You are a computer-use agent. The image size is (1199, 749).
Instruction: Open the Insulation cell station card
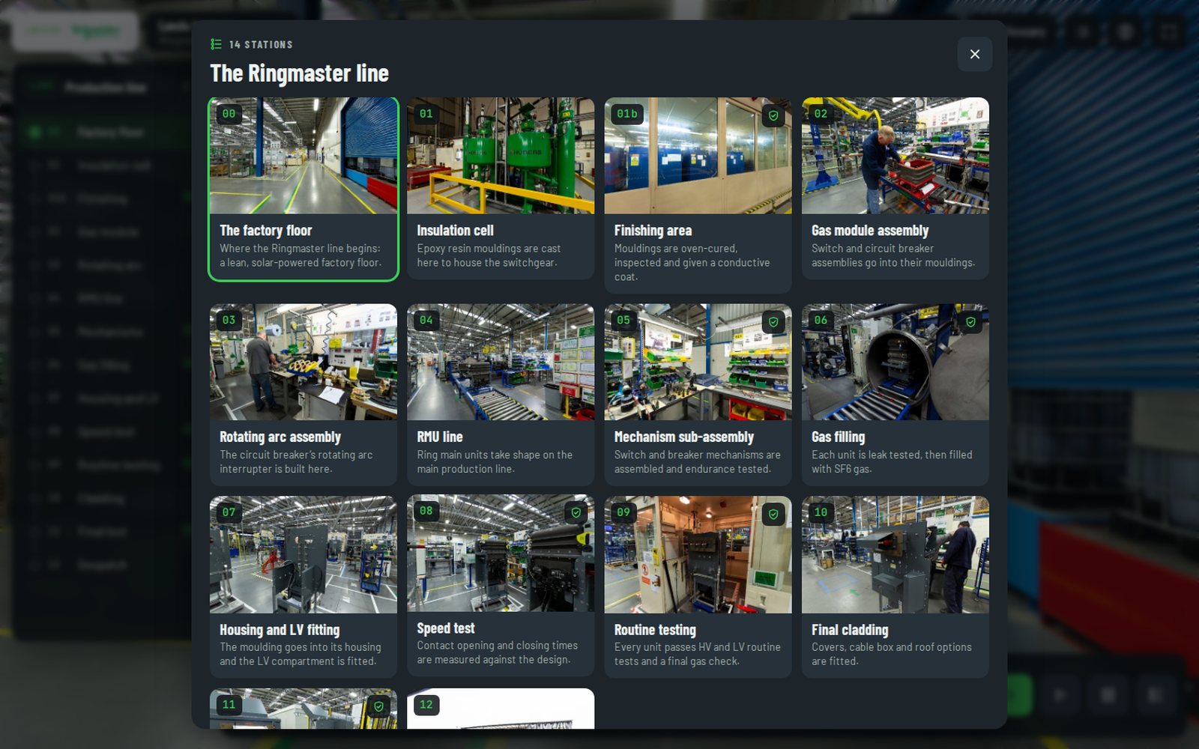click(501, 189)
